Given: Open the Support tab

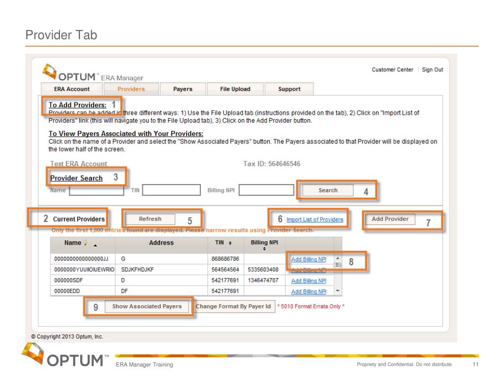Looking at the screenshot, I should (289, 89).
